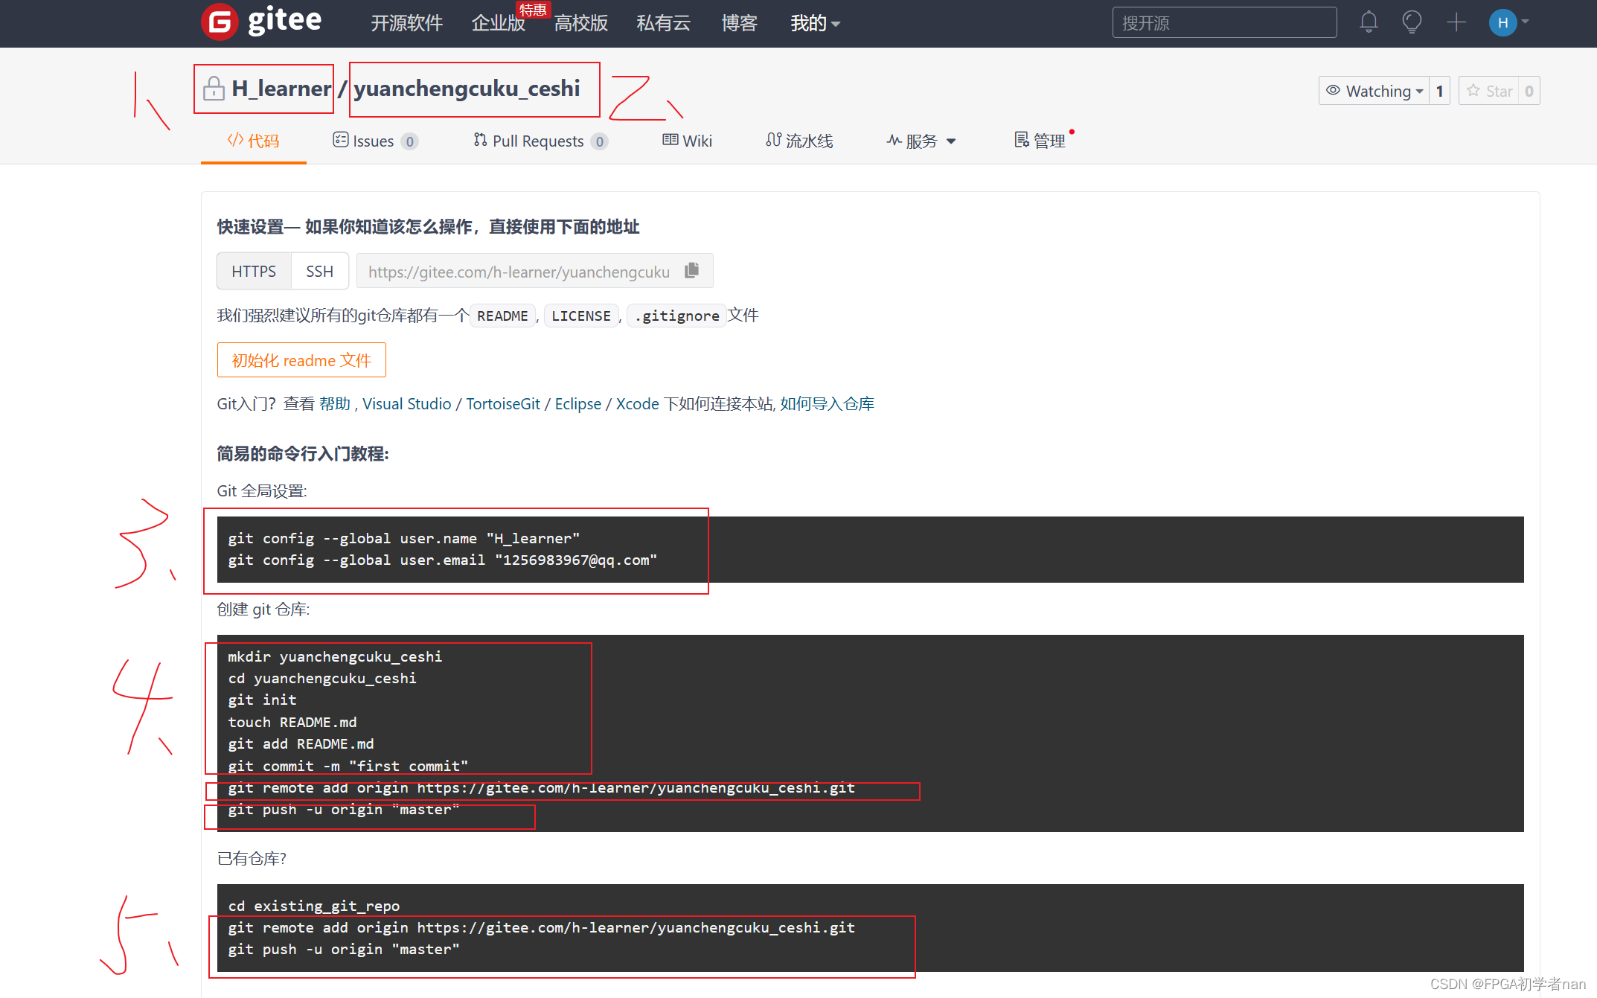Open the 管理 tab

[1040, 141]
